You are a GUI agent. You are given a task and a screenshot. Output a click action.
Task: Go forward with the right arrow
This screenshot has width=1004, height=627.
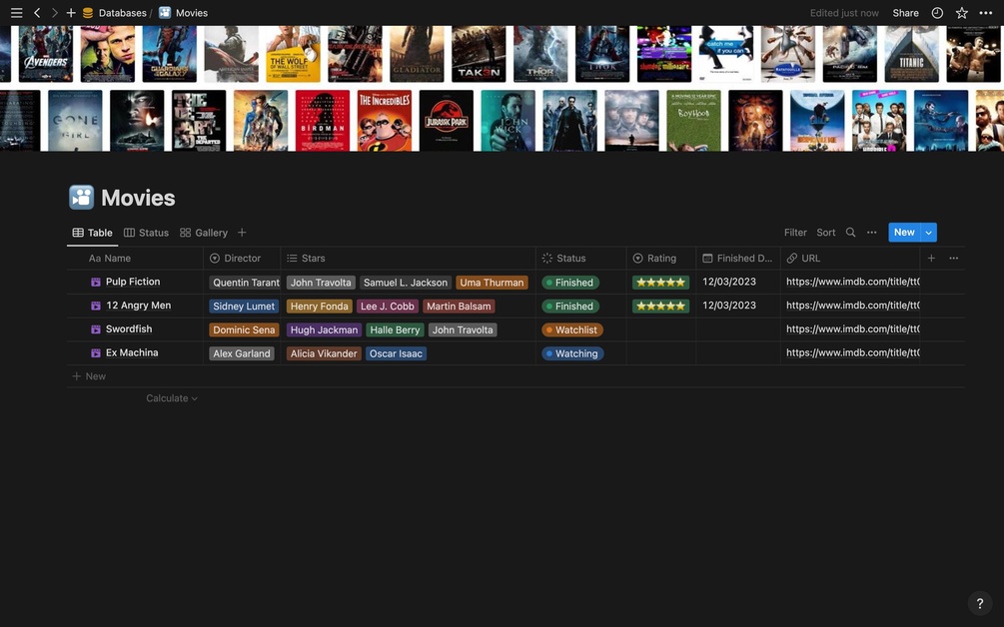[54, 13]
